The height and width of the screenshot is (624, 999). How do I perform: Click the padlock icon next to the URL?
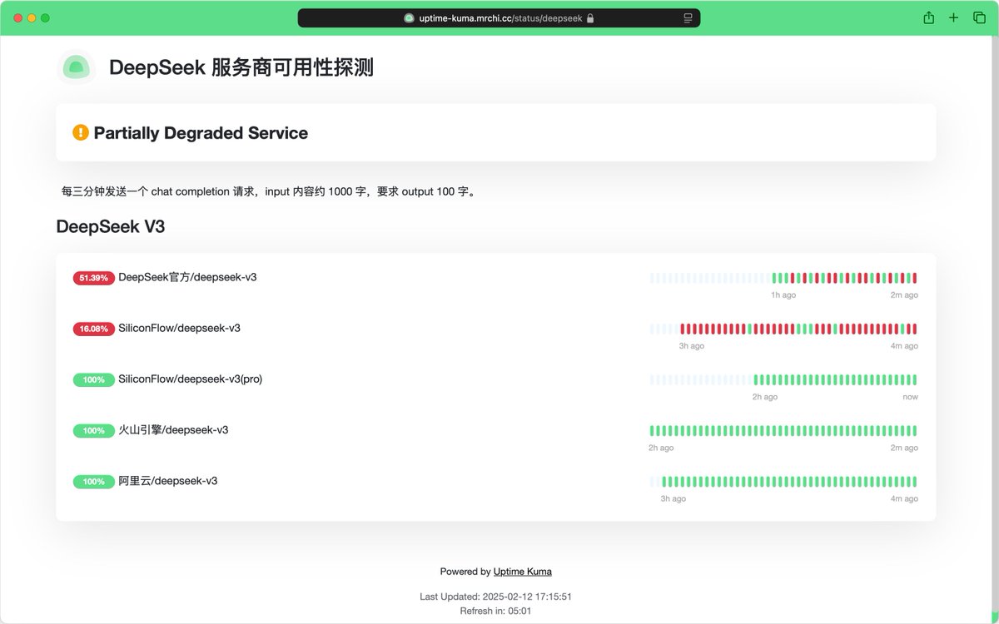[589, 17]
